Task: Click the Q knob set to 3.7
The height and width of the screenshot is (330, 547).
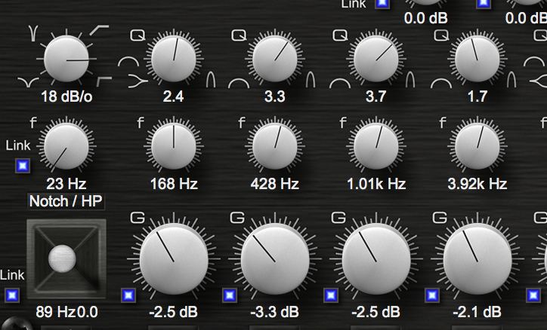Action: (376, 59)
